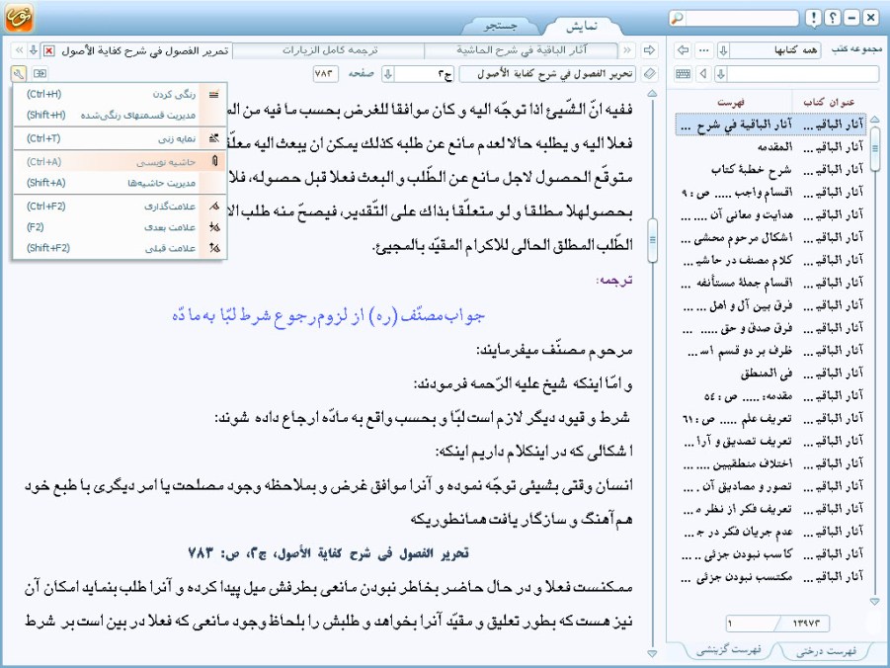Click the paperclip icon next to حاشیه نویسی

point(214,161)
